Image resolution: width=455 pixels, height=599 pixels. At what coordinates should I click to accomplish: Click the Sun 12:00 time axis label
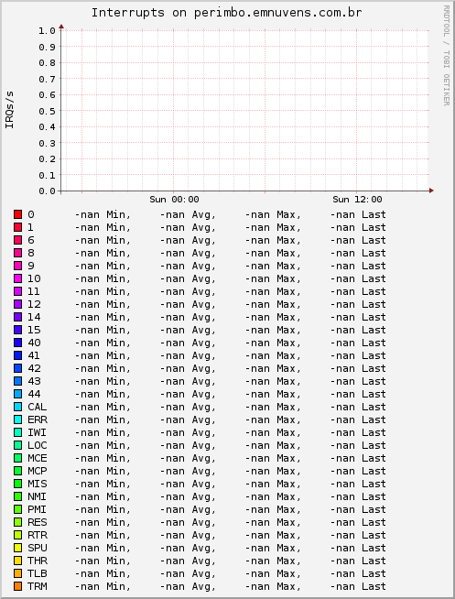[357, 200]
